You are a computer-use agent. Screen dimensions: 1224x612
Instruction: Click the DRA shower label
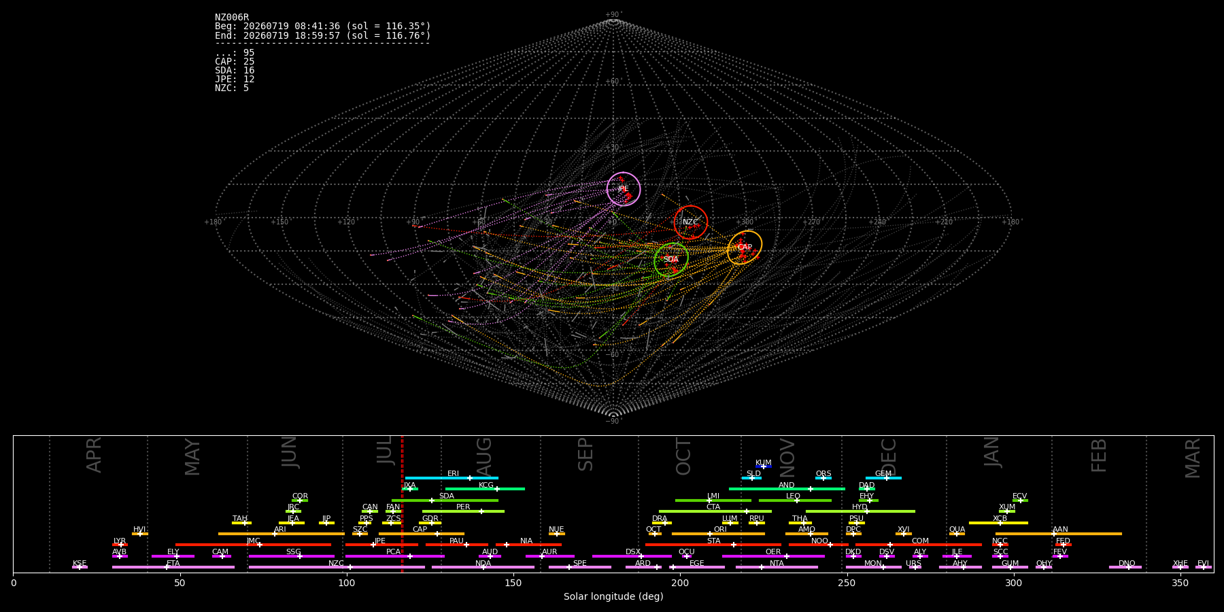click(660, 519)
